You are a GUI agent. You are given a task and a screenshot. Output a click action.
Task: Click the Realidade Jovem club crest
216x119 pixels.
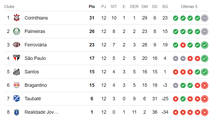[16, 112]
